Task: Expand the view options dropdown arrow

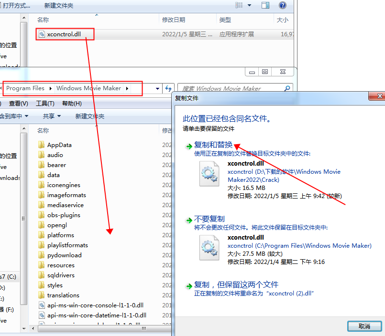Action: 249,5
